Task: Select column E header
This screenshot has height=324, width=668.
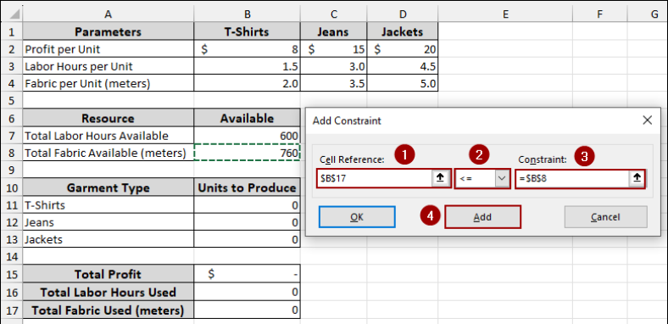Action: click(x=505, y=14)
